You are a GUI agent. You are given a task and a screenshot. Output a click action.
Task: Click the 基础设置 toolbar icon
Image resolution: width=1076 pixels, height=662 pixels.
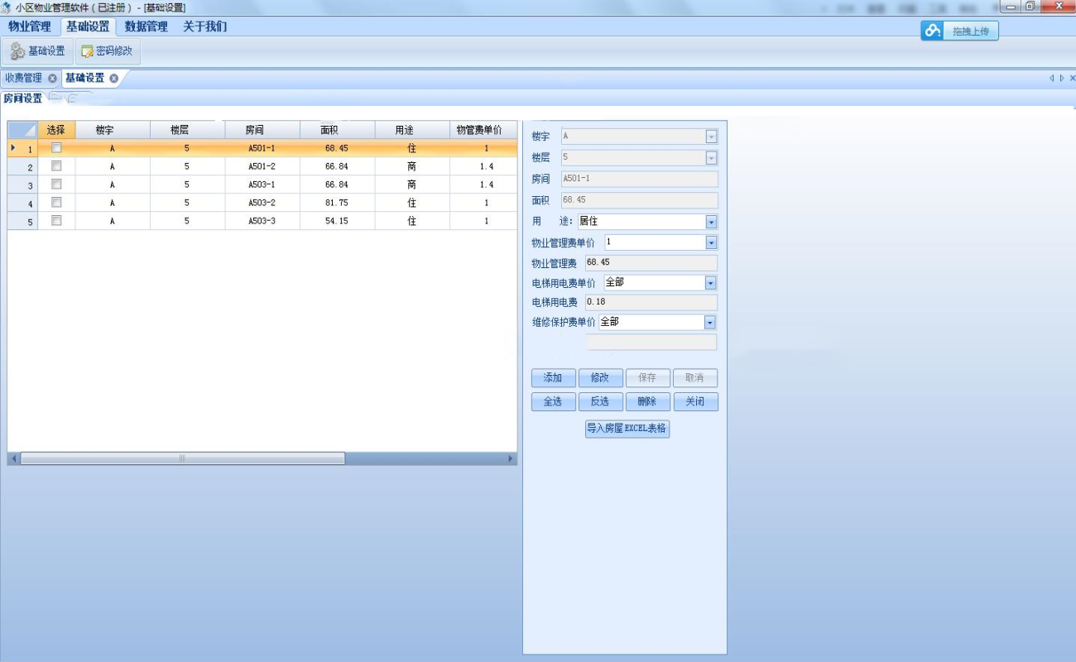point(17,51)
